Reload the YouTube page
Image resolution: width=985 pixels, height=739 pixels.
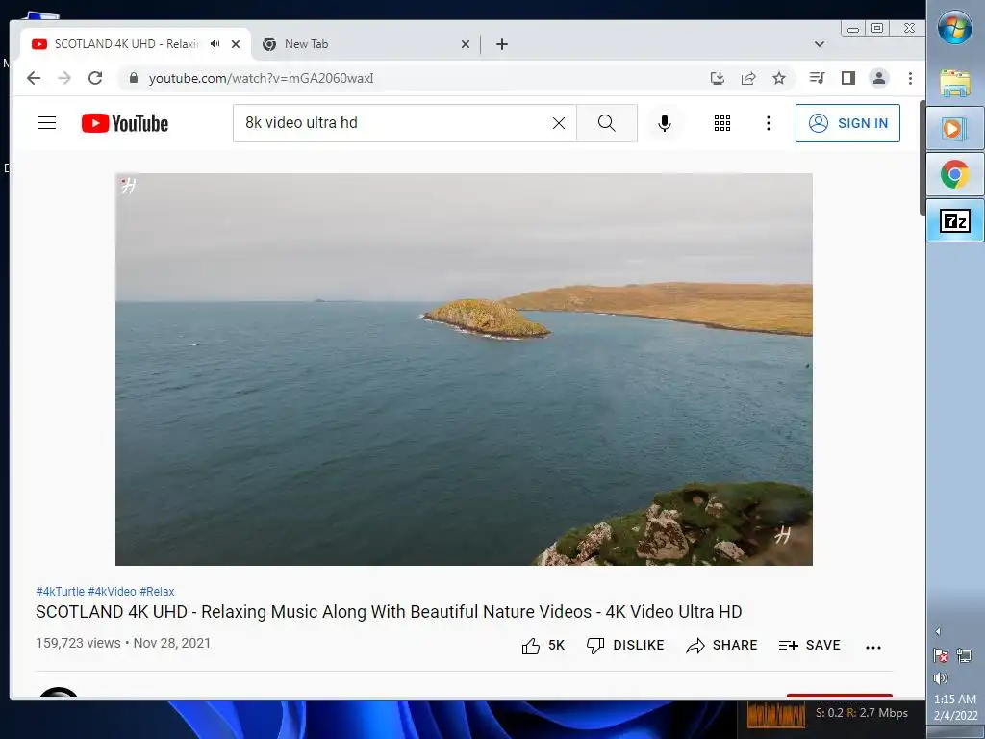(x=95, y=78)
